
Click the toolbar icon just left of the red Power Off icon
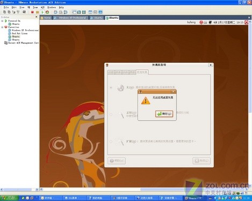click(x=24, y=12)
